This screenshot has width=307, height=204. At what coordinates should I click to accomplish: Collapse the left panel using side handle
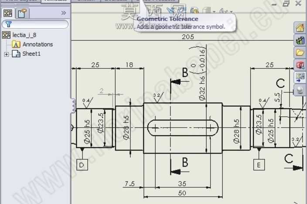click(x=73, y=105)
